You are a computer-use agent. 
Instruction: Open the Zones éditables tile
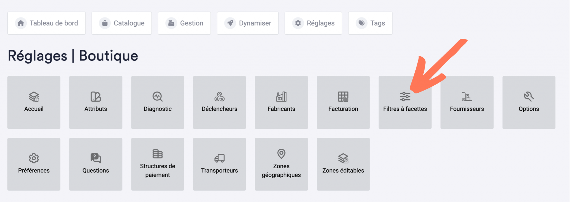[343, 164]
